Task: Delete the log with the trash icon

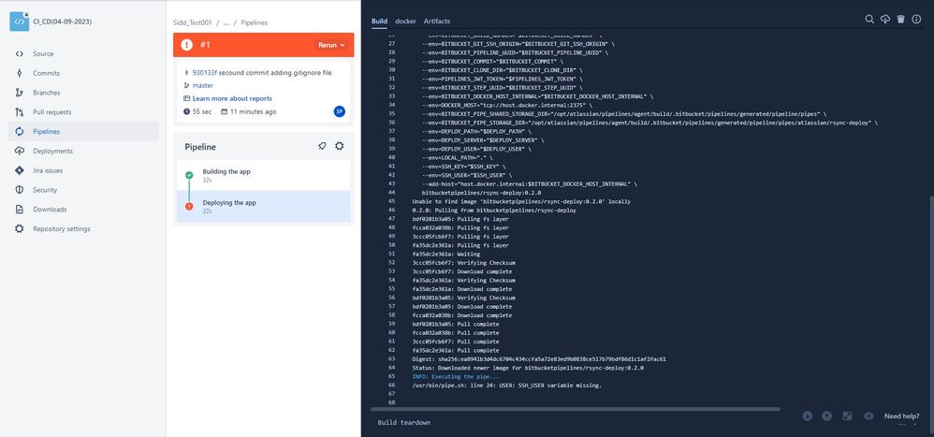Action: (900, 19)
